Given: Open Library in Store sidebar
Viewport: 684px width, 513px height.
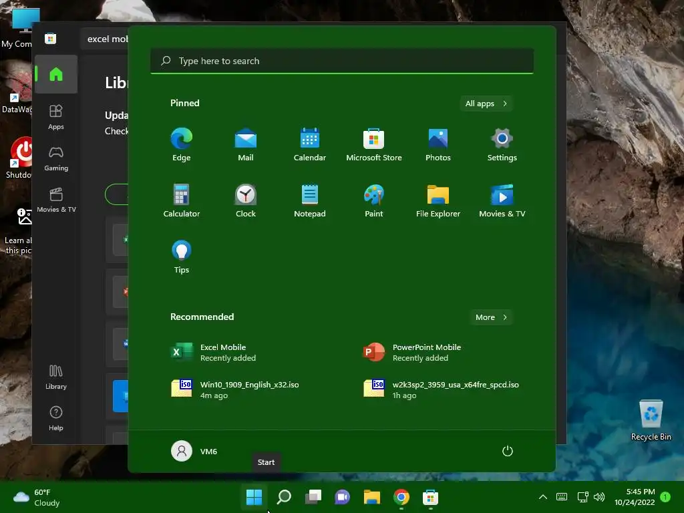Looking at the screenshot, I should point(56,377).
